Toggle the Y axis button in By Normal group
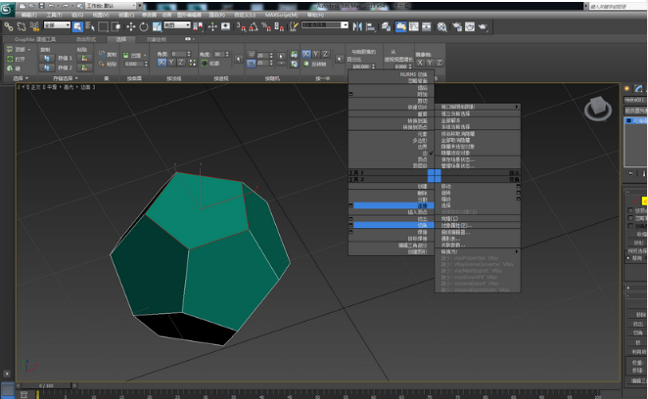648x399 pixels. click(x=171, y=63)
